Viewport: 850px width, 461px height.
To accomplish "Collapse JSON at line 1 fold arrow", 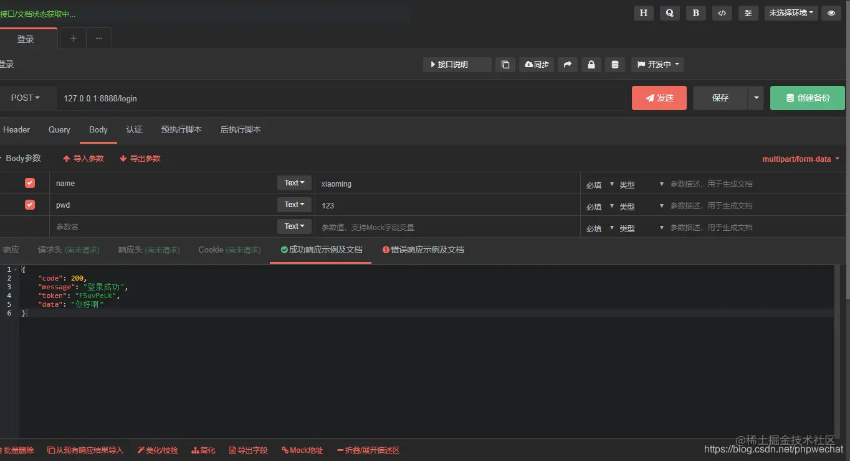I will tap(16, 269).
